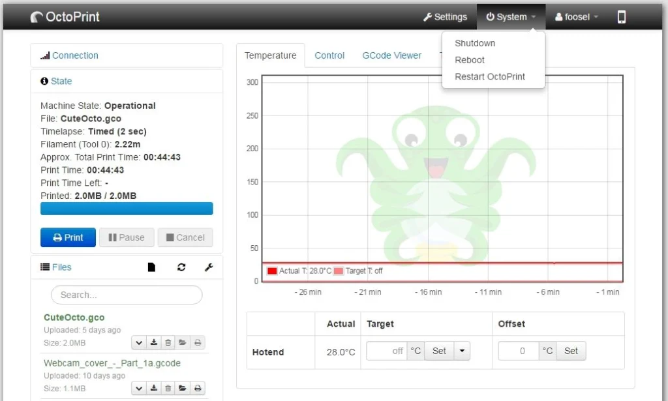This screenshot has height=401, width=668.
Task: Choose Reboot from the System menu
Action: point(470,60)
